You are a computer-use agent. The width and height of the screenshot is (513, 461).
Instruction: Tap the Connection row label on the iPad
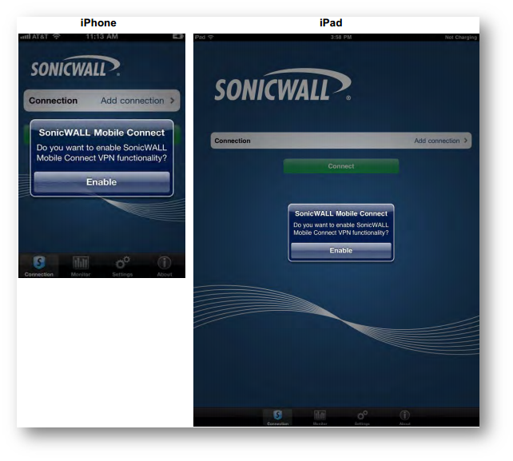click(x=233, y=141)
